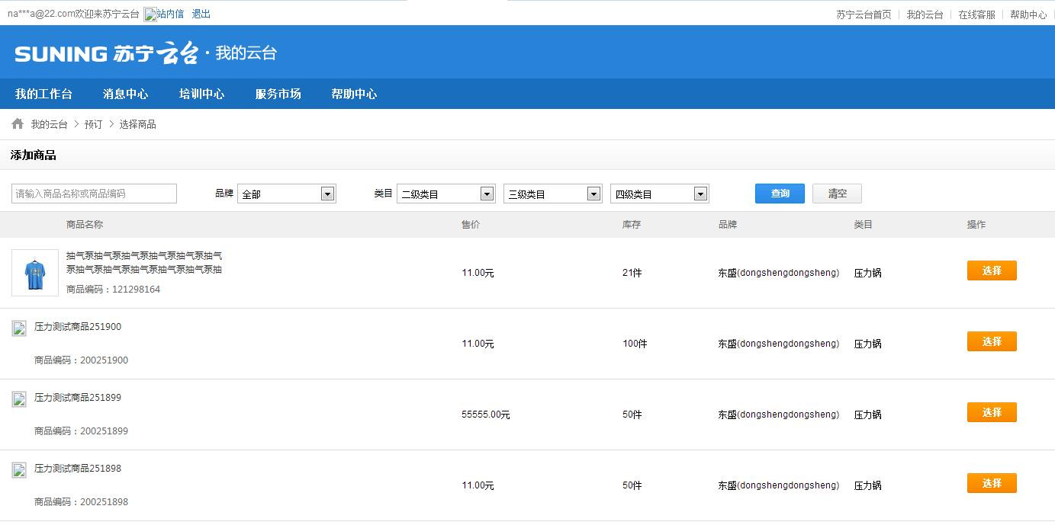This screenshot has height=525, width=1055.
Task: Click the 抽气泵 product name text
Action: click(x=144, y=263)
